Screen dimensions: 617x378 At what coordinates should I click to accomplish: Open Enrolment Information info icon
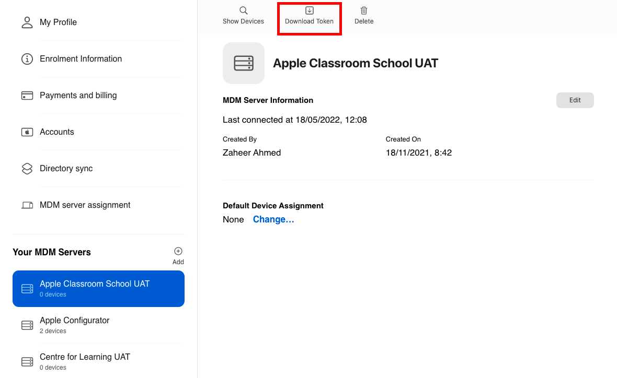(27, 59)
